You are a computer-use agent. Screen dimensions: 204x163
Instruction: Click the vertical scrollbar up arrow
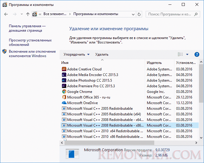pyautogui.click(x=201, y=62)
